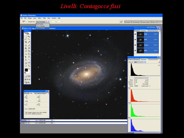The image size is (184, 138).
Task: Open the Info panel options menu arrow
Action: pyautogui.click(x=48, y=94)
